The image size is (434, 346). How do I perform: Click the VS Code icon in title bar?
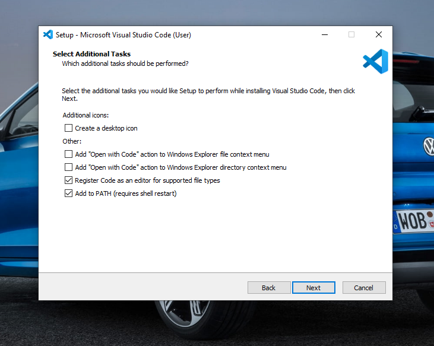pyautogui.click(x=49, y=35)
